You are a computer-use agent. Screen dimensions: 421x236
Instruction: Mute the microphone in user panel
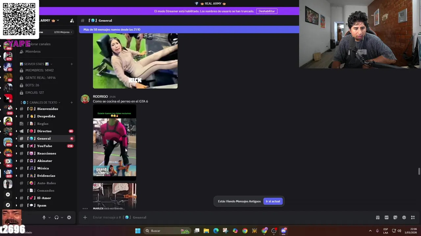[x=44, y=217]
